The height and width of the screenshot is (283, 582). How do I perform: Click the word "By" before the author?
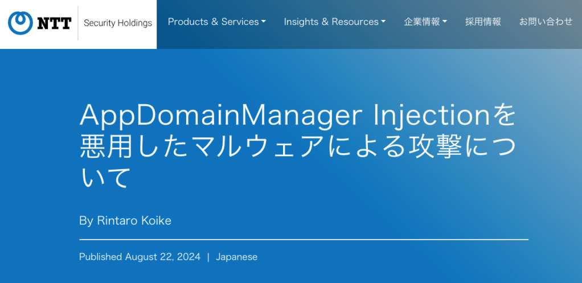(x=85, y=220)
